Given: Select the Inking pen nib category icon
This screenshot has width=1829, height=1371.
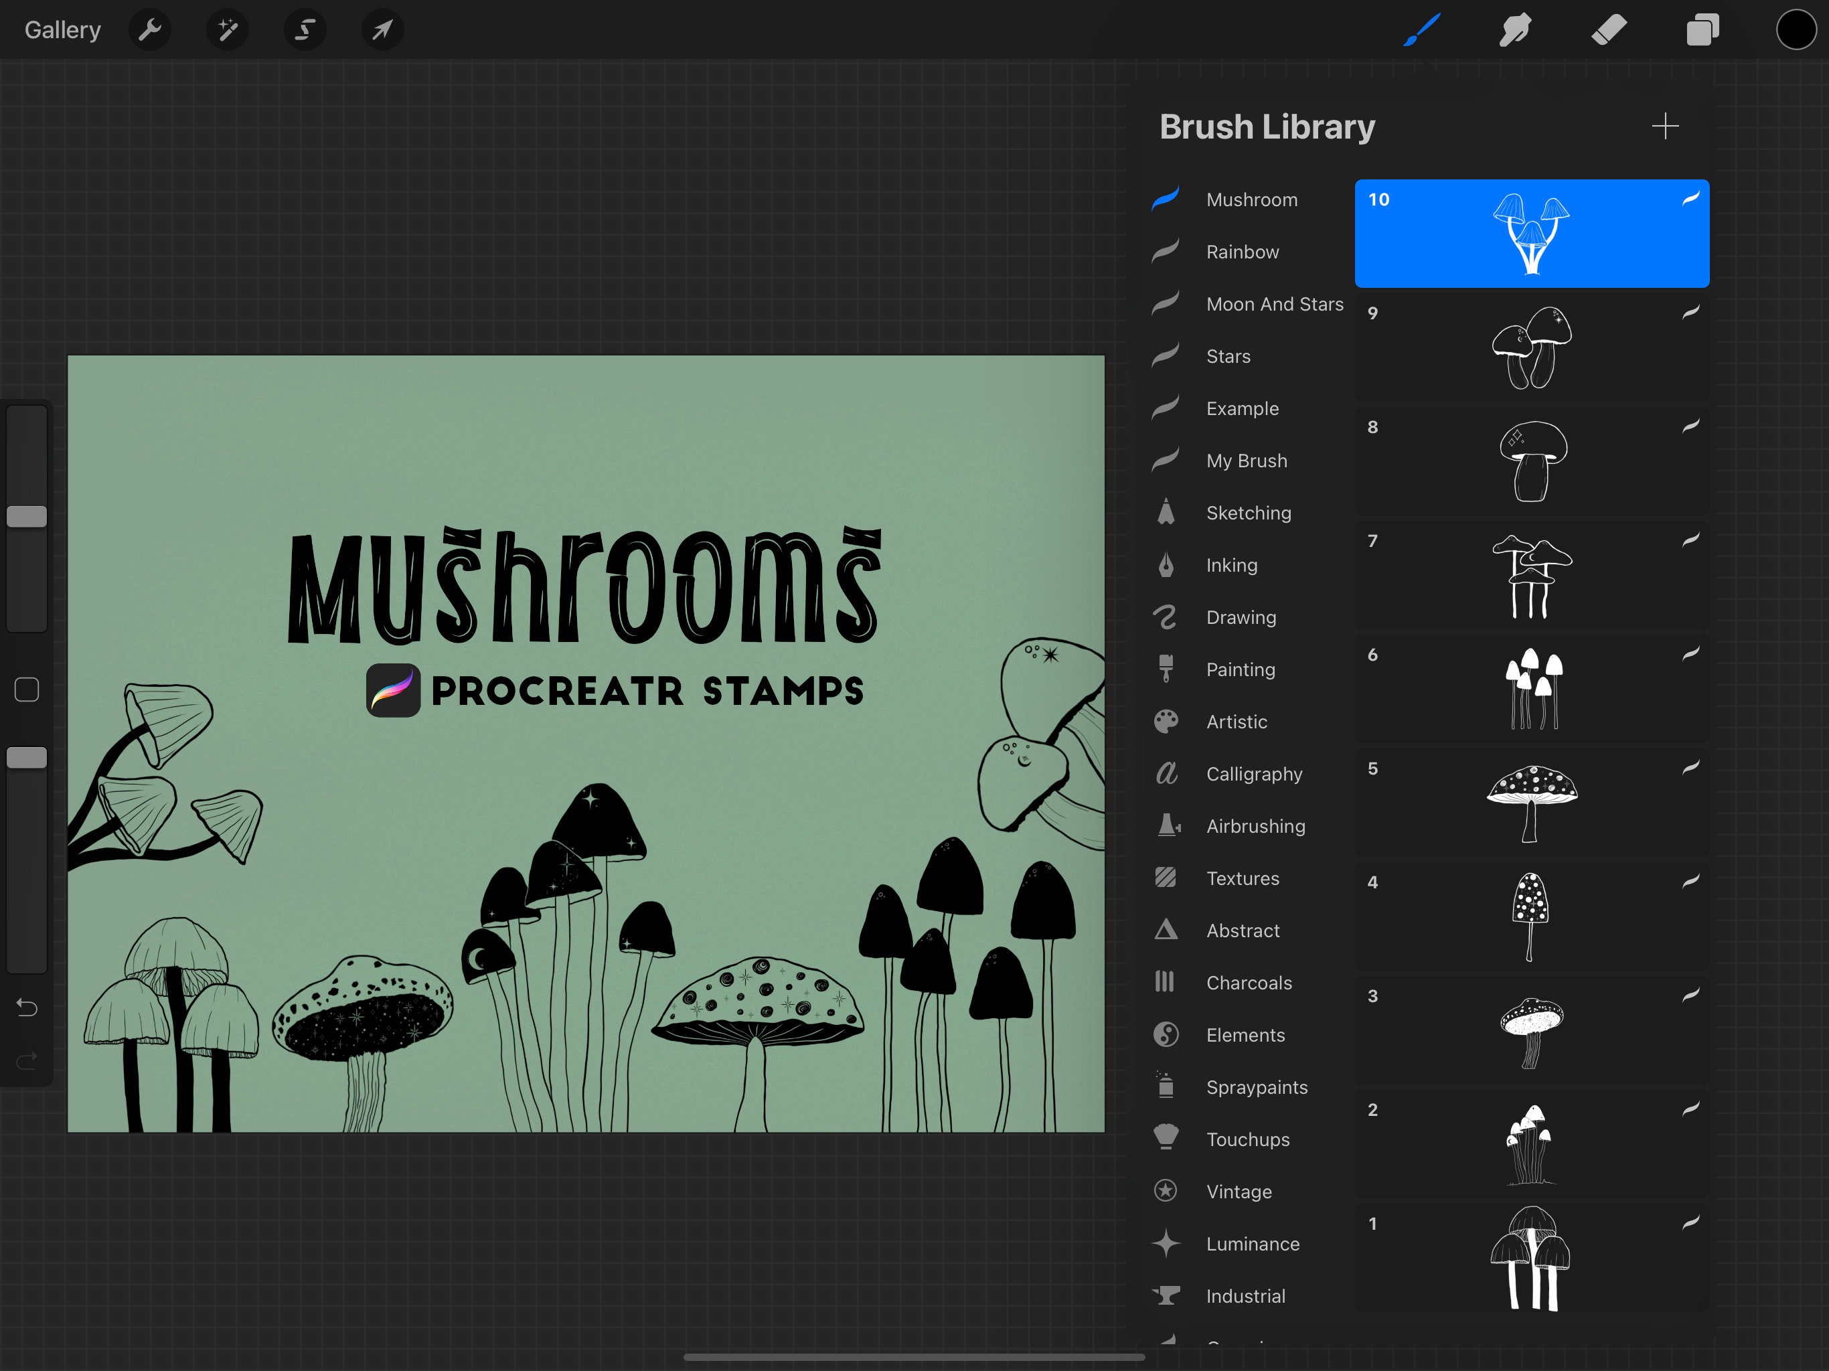Looking at the screenshot, I should (1166, 565).
